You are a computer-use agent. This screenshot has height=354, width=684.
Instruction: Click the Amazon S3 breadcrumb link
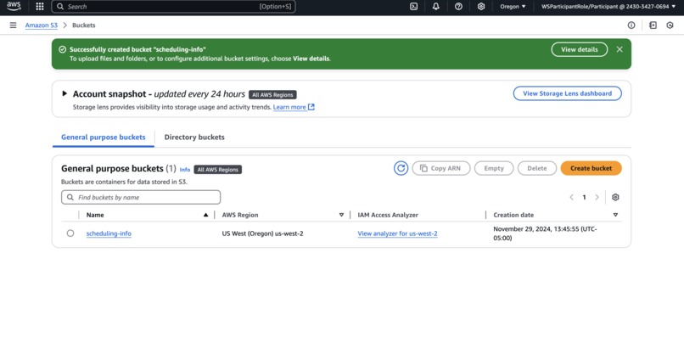point(42,25)
